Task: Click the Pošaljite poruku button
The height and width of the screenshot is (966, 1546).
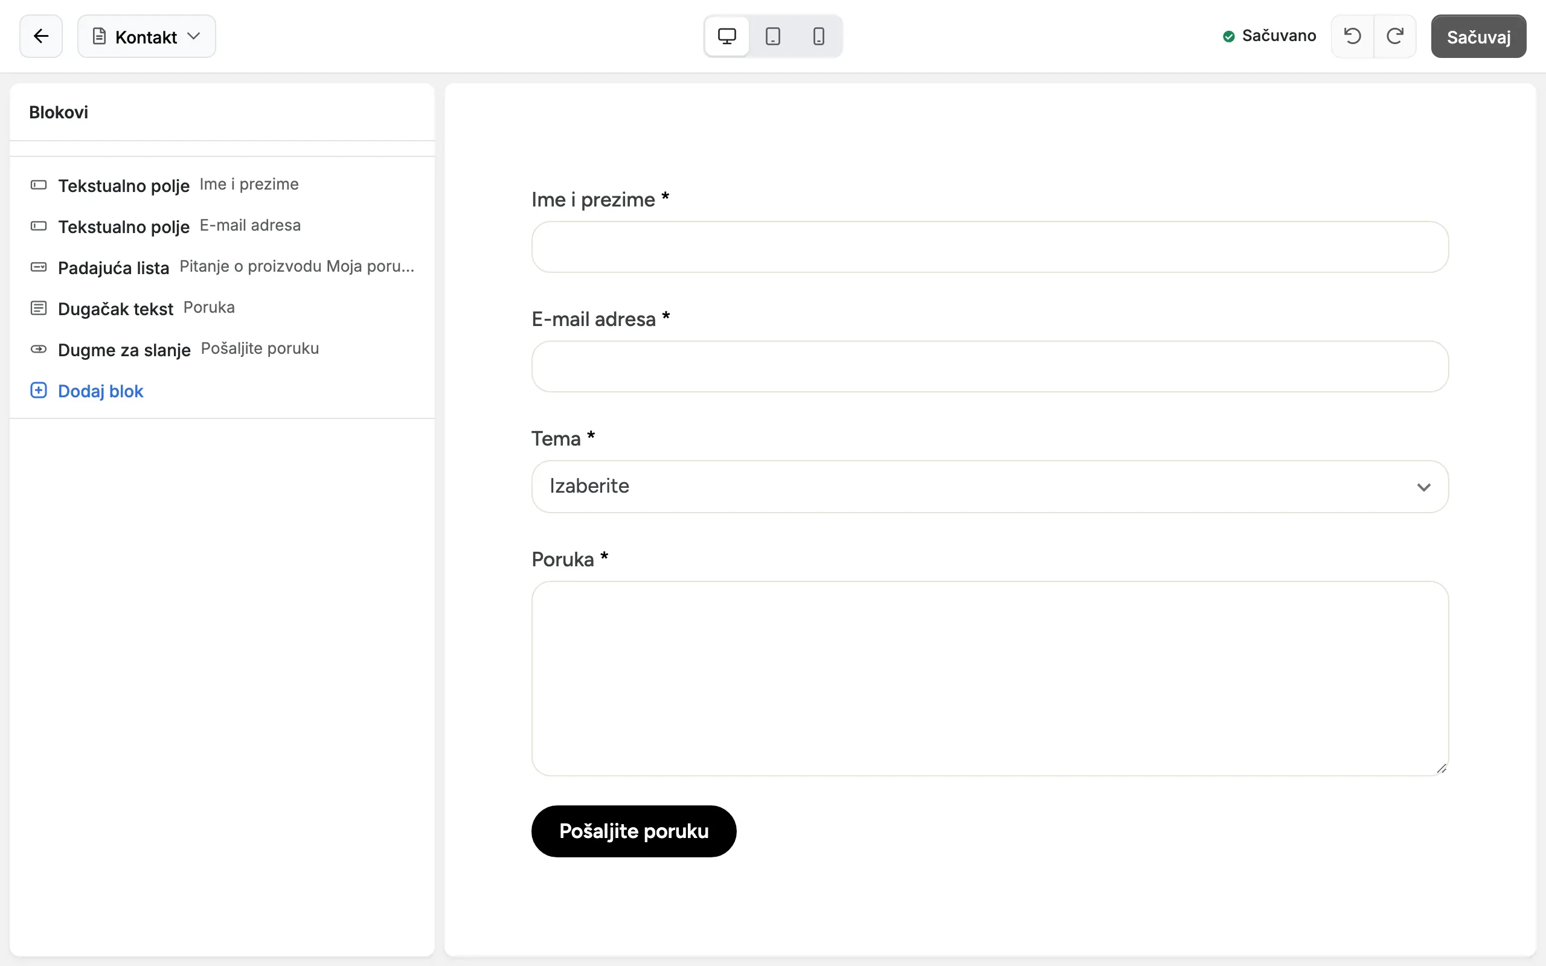Action: (x=633, y=831)
